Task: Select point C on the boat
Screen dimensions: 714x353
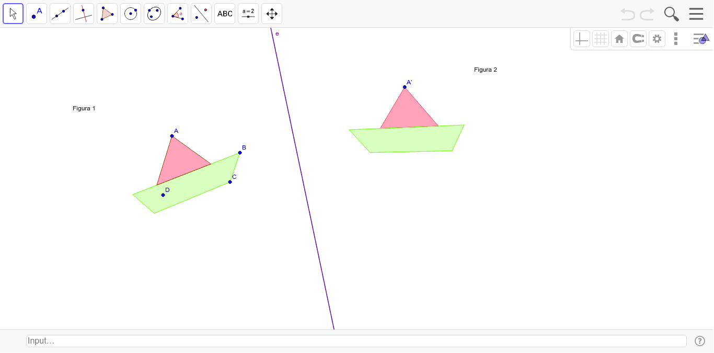Action: (x=230, y=182)
